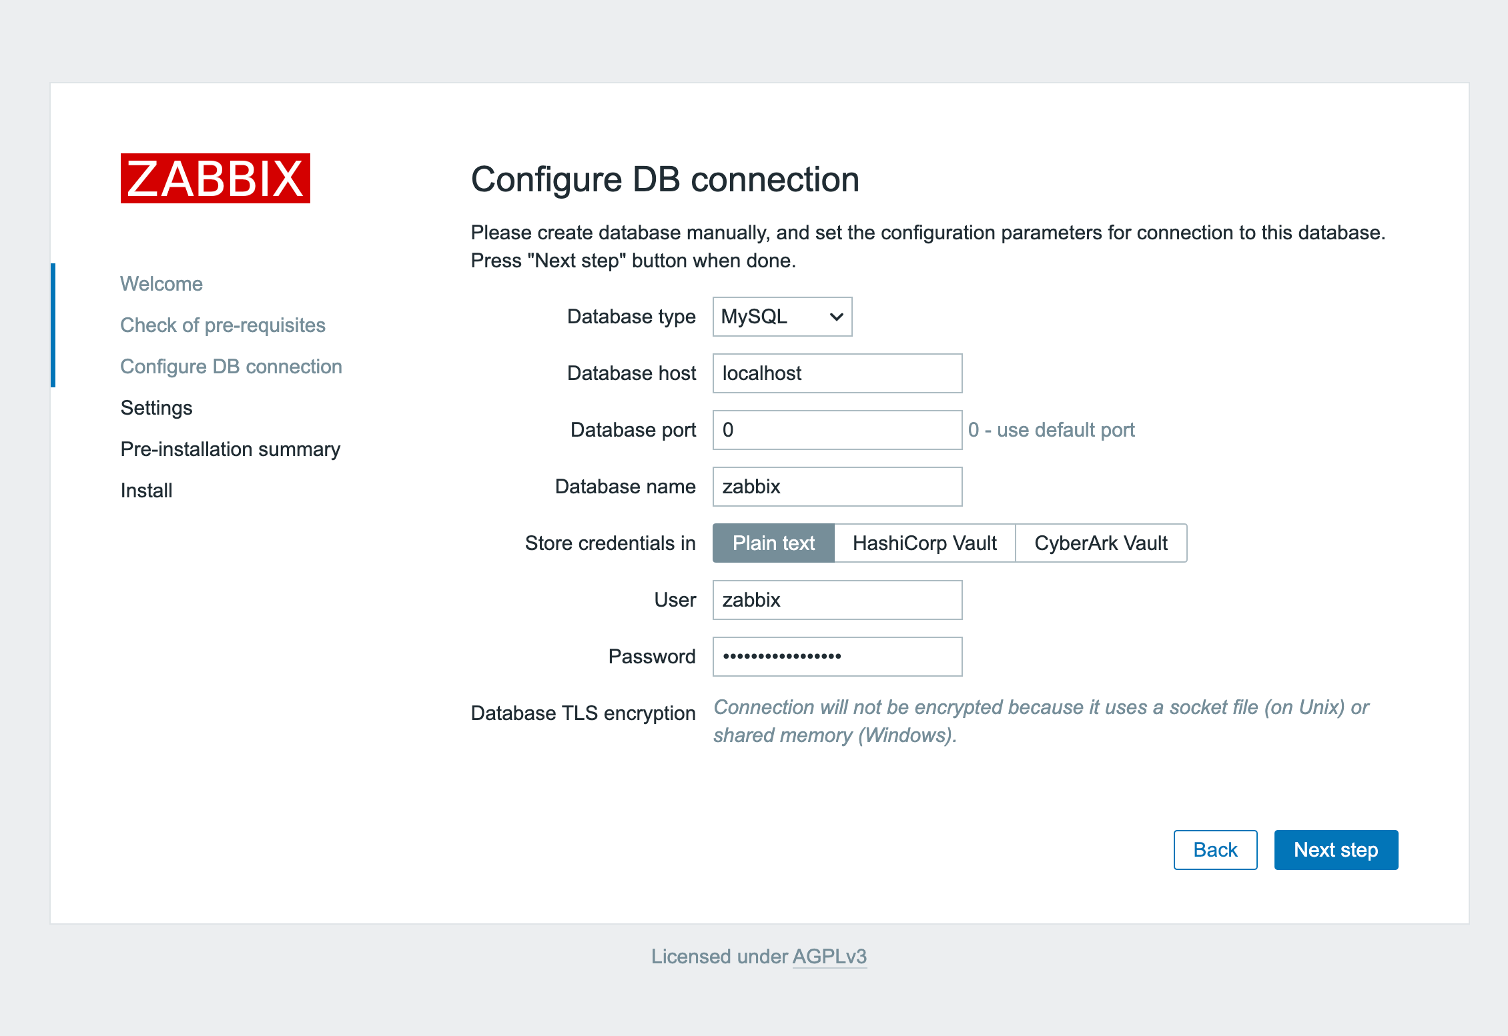Select Configure DB connection sidebar step
Image resolution: width=1508 pixels, height=1036 pixels.
coord(231,367)
